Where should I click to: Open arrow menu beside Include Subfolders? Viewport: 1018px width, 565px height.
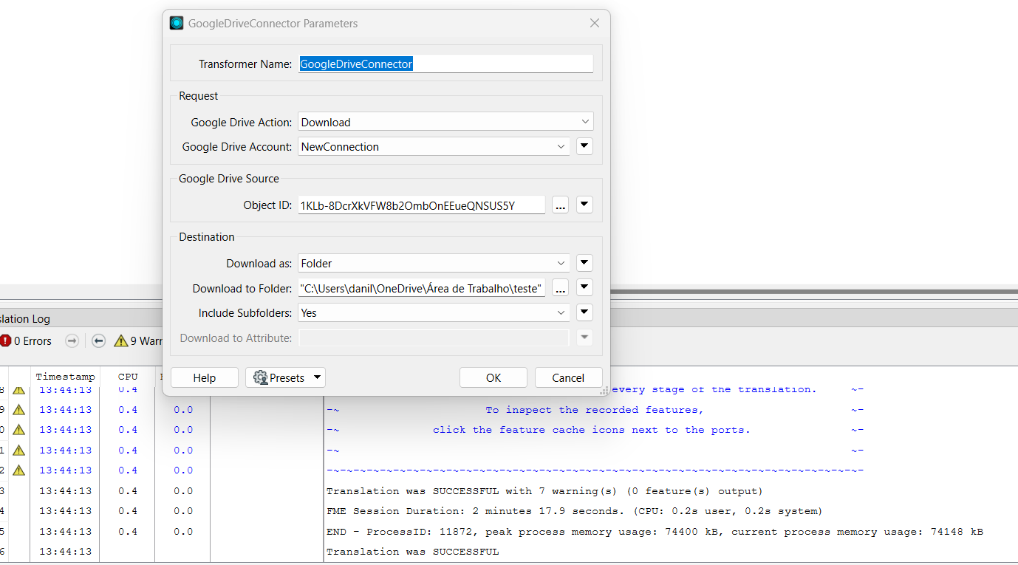click(x=584, y=313)
